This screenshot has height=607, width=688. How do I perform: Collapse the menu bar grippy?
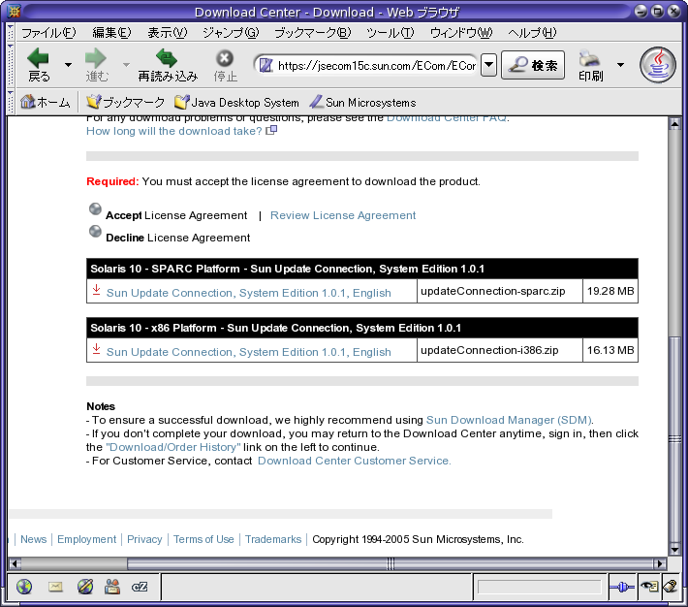(11, 32)
